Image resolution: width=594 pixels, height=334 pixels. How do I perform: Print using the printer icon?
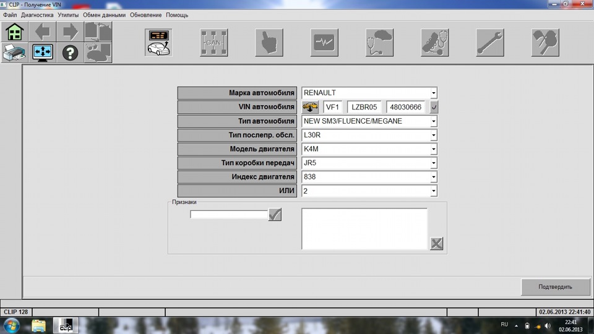click(14, 52)
